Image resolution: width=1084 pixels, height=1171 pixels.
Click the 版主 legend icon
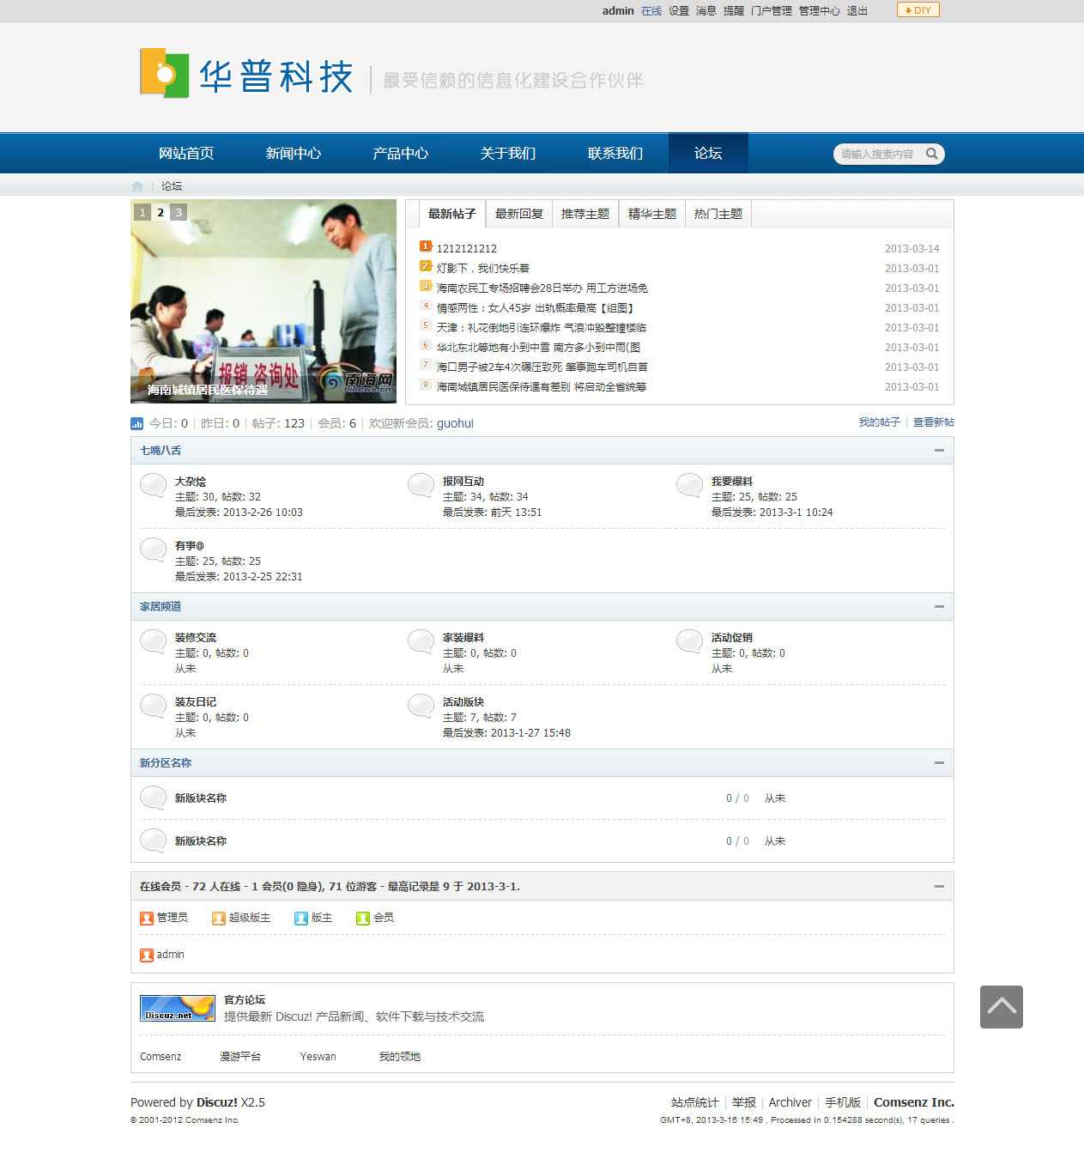tap(301, 919)
